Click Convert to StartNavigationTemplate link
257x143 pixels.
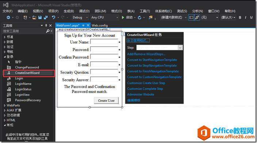point(152,60)
